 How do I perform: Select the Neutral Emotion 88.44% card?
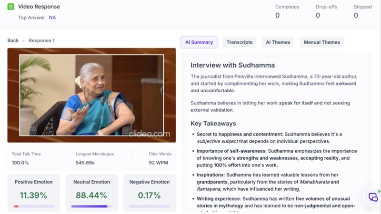(91, 193)
